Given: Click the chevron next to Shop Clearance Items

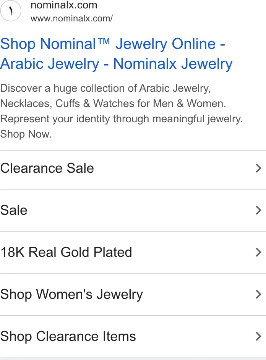Looking at the screenshot, I should (x=258, y=336).
